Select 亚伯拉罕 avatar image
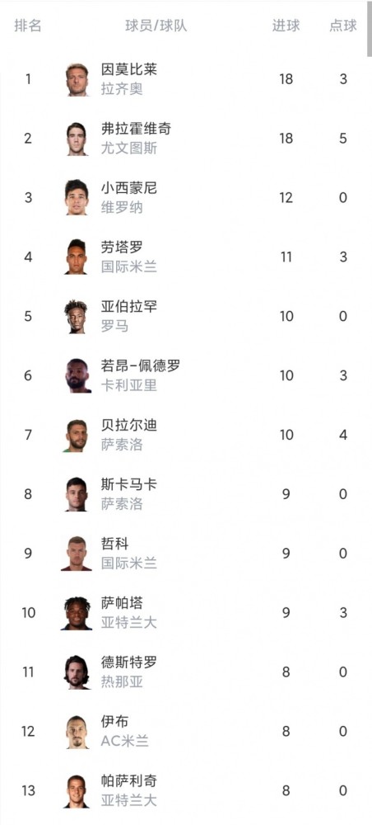The height and width of the screenshot is (825, 372). tap(77, 317)
